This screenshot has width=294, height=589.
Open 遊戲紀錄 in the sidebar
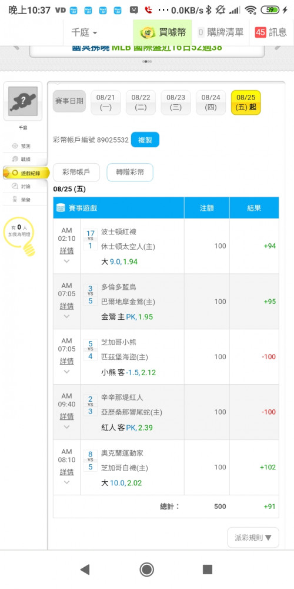click(25, 173)
